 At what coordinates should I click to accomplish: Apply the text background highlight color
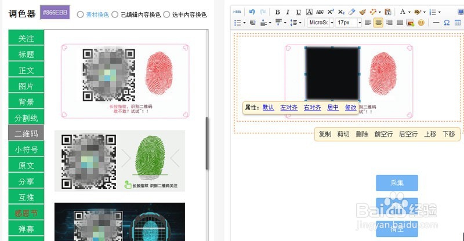(x=418, y=12)
